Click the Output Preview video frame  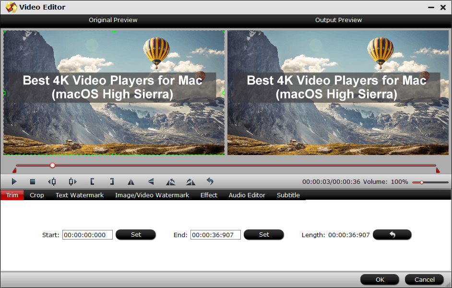[x=338, y=93]
